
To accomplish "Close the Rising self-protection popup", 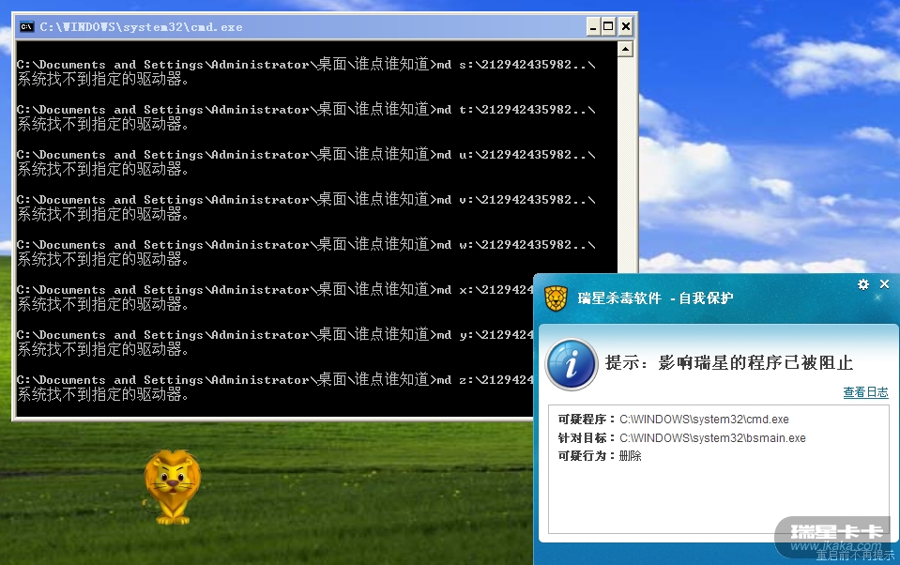I will 884,283.
